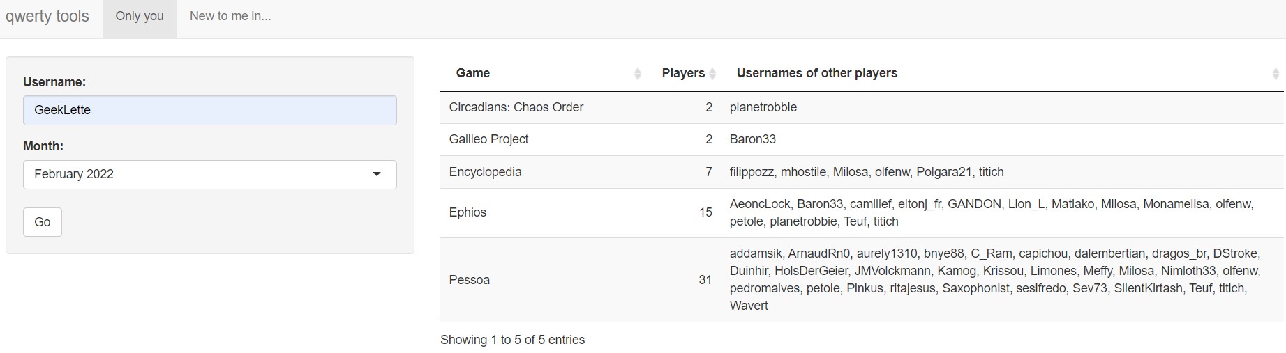The image size is (1286, 353).
Task: Focus the Username input field
Action: click(209, 110)
